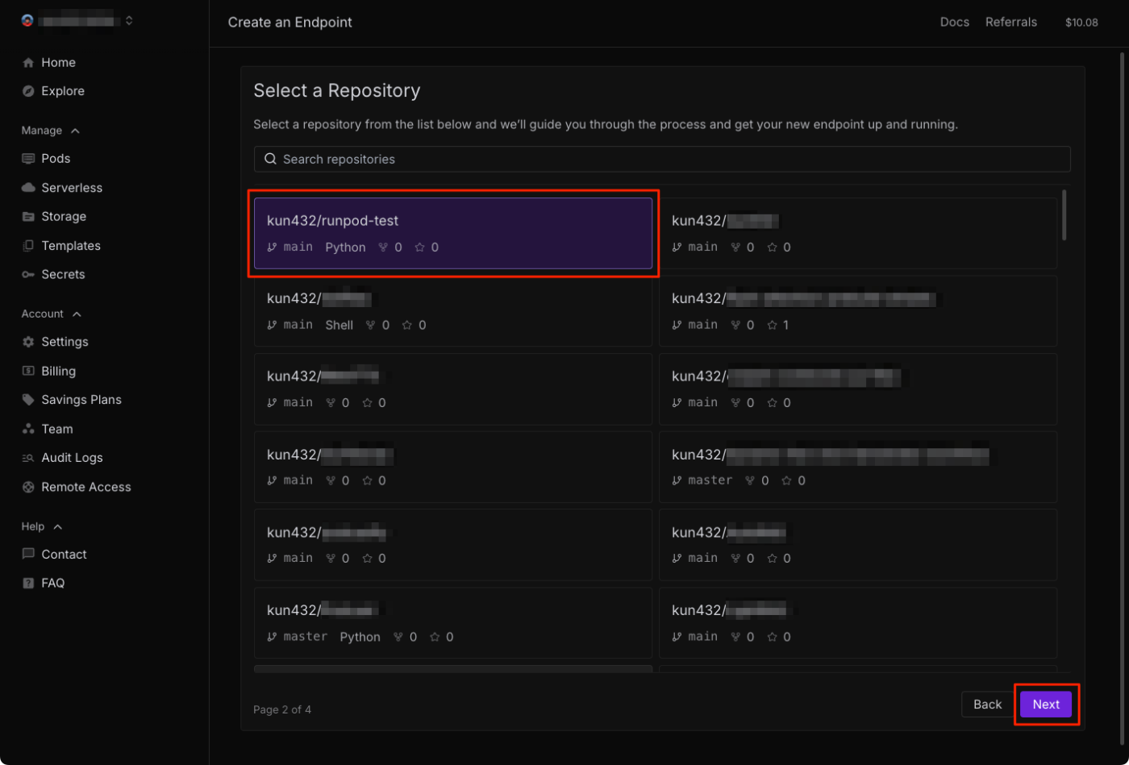The height and width of the screenshot is (765, 1129).
Task: Open Secrets page
Action: pyautogui.click(x=63, y=275)
